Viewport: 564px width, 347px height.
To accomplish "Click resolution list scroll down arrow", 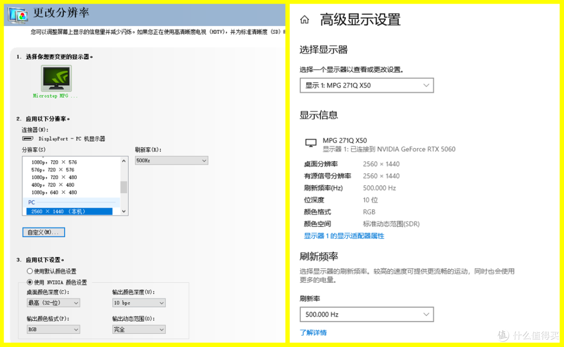I will tap(124, 211).
